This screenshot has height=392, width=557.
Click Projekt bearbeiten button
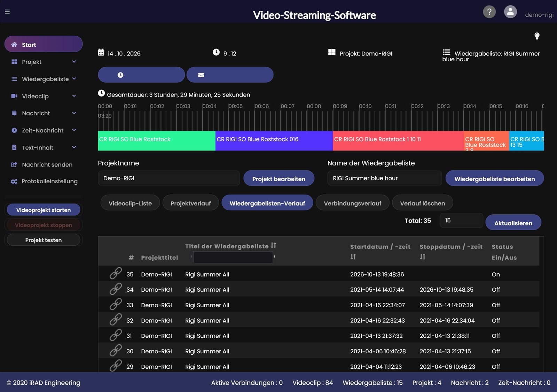279,179
